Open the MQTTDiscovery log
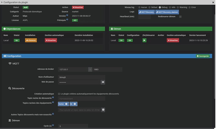Image resolution: width=216 pixels, height=129 pixels. [147, 12]
